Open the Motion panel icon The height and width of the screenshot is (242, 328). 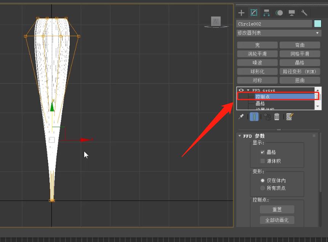coord(279,13)
